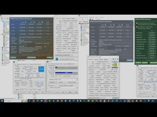Open Selection socket dropdown in Intel CPU-Z
The height and width of the screenshot is (117, 157).
[24, 90]
